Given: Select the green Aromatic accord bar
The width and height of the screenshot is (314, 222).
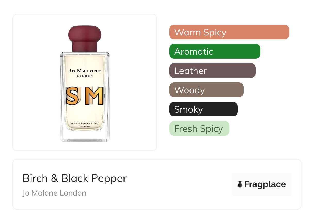Looking at the screenshot, I should click(x=214, y=51).
